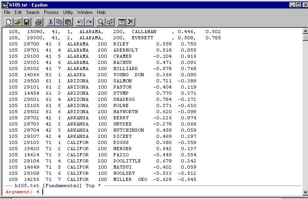Open the Utility menu
This screenshot has width=308, height=199.
pyautogui.click(x=68, y=12)
